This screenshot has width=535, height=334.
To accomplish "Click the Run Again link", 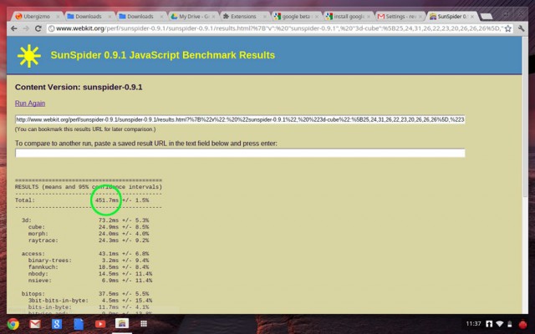I will tap(30, 103).
